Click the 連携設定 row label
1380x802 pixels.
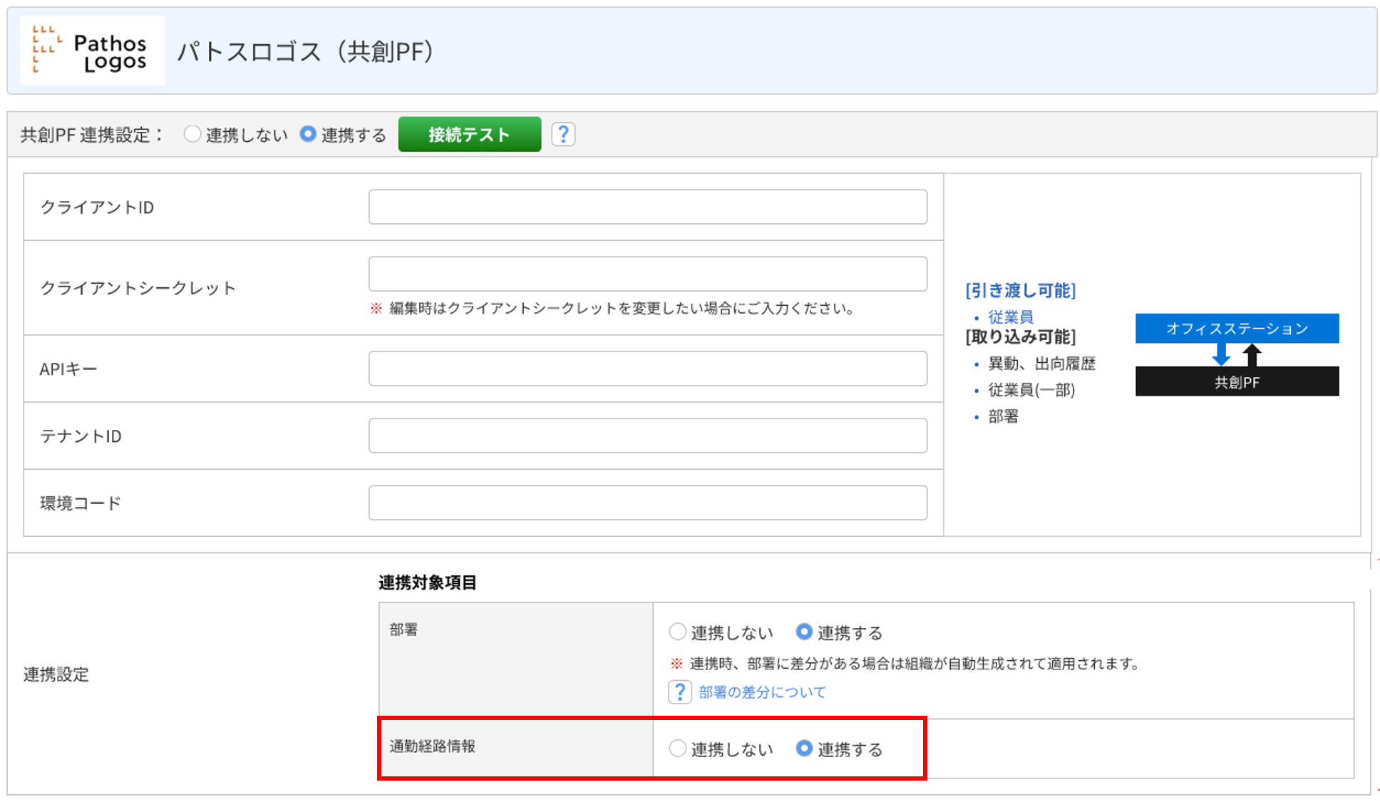point(56,674)
